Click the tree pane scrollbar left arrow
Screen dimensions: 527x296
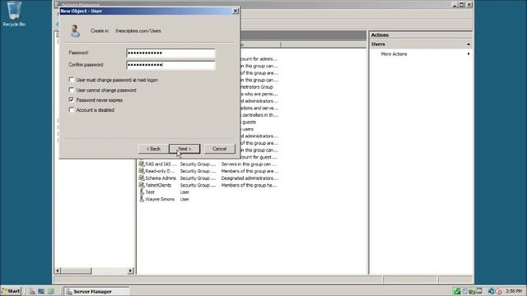[58, 271]
